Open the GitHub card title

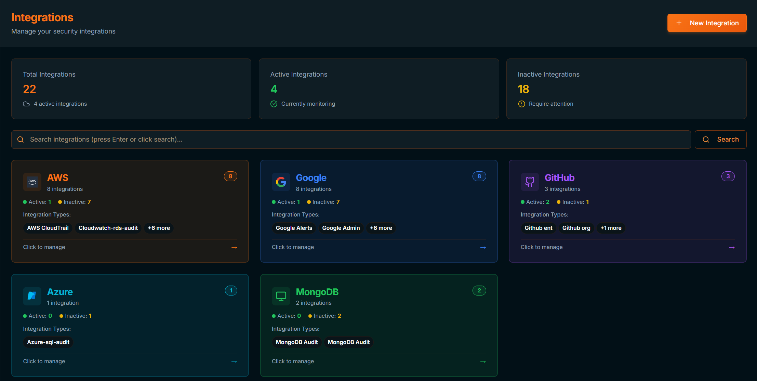coord(559,178)
